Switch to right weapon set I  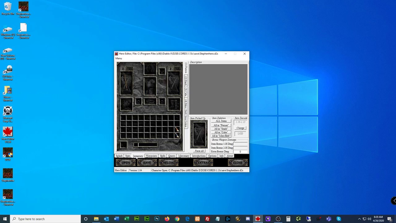pos(171,69)
